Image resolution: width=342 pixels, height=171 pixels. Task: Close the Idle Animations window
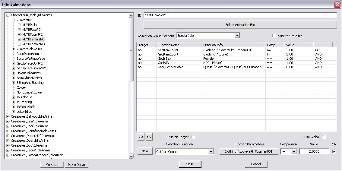pos(337,5)
